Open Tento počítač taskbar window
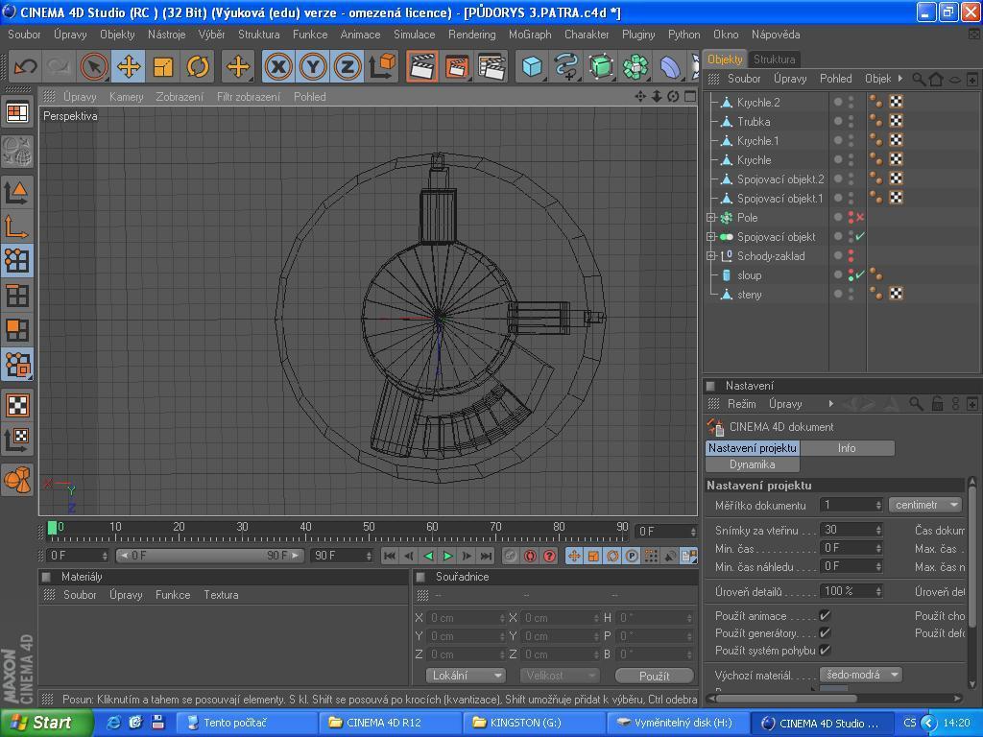 click(x=247, y=723)
